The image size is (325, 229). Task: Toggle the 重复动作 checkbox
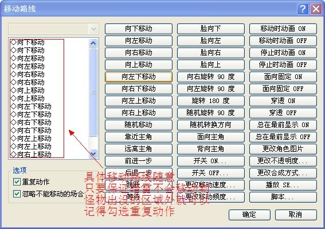(x=17, y=182)
